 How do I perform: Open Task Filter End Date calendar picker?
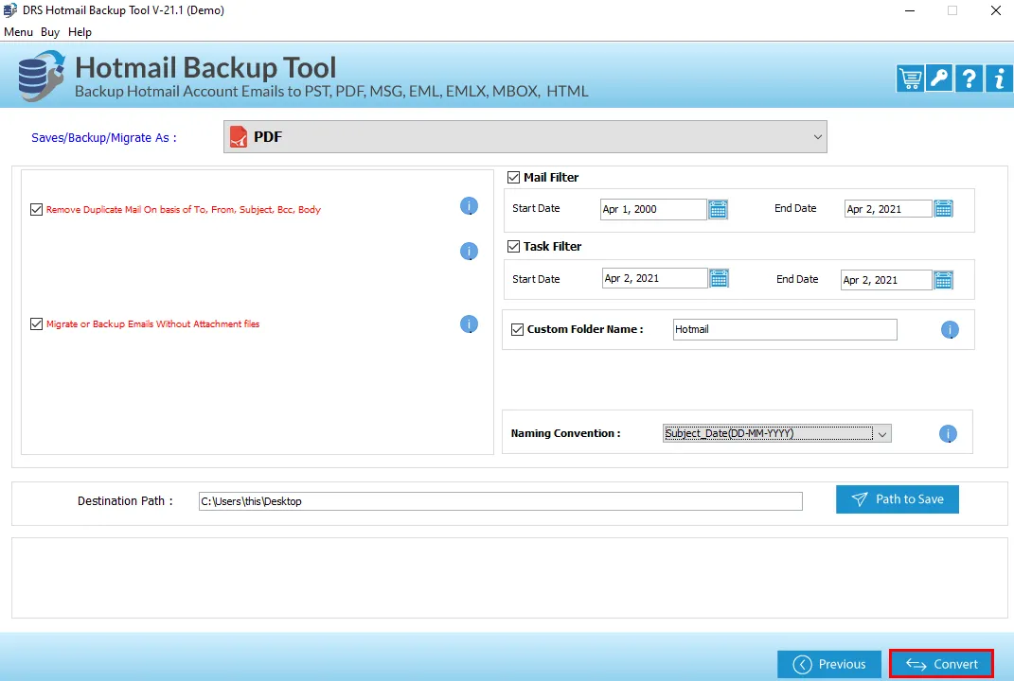(x=944, y=280)
